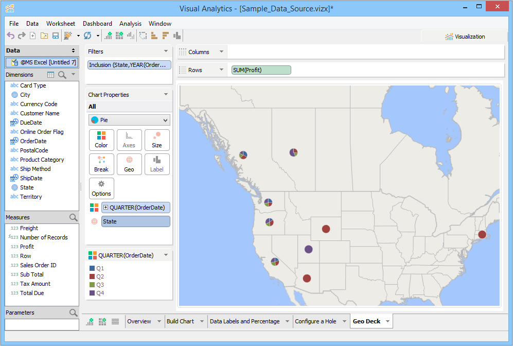The image size is (513, 346).
Task: Search the Measures list via magnifier icon
Action: click(x=74, y=218)
